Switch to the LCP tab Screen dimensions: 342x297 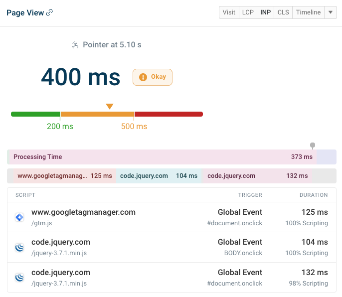pyautogui.click(x=248, y=12)
